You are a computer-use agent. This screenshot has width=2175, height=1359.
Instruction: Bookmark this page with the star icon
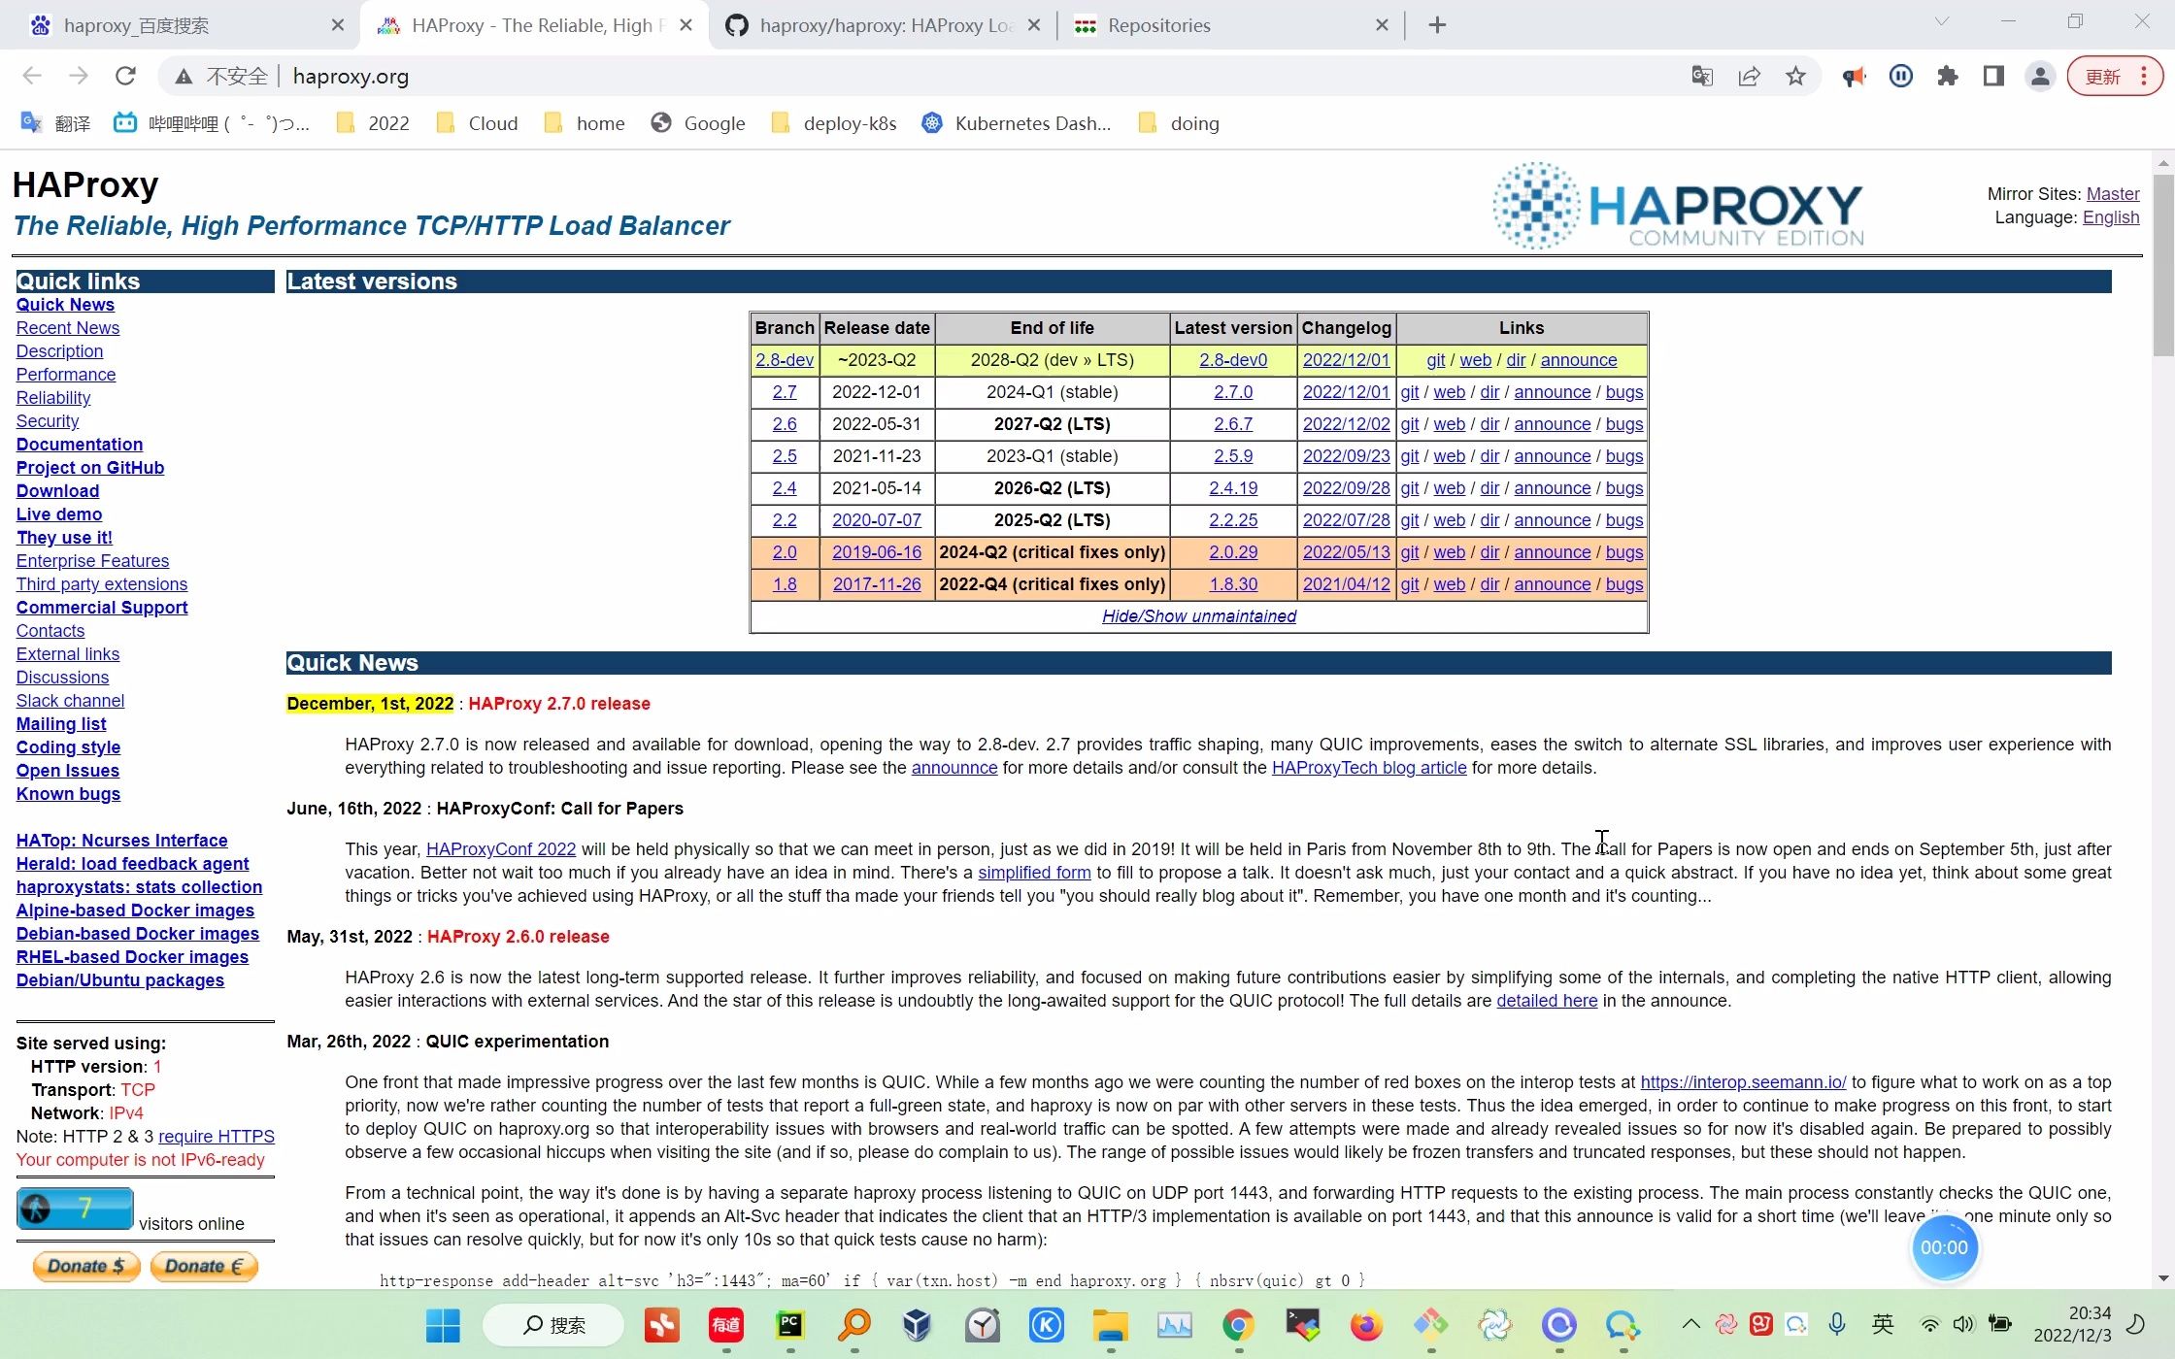(x=1795, y=76)
